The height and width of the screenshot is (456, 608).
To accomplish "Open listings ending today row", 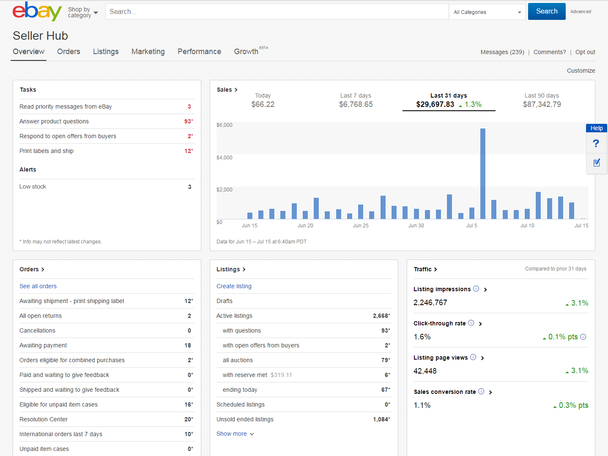I will click(304, 390).
